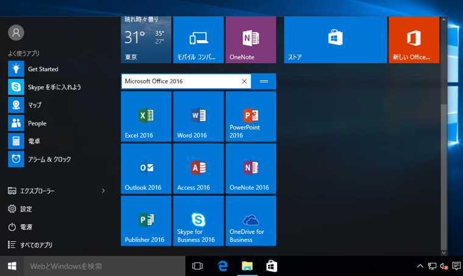Image resolution: width=463 pixels, height=276 pixels.
Task: Show hidden tray icons chevron
Action: [x=420, y=266]
